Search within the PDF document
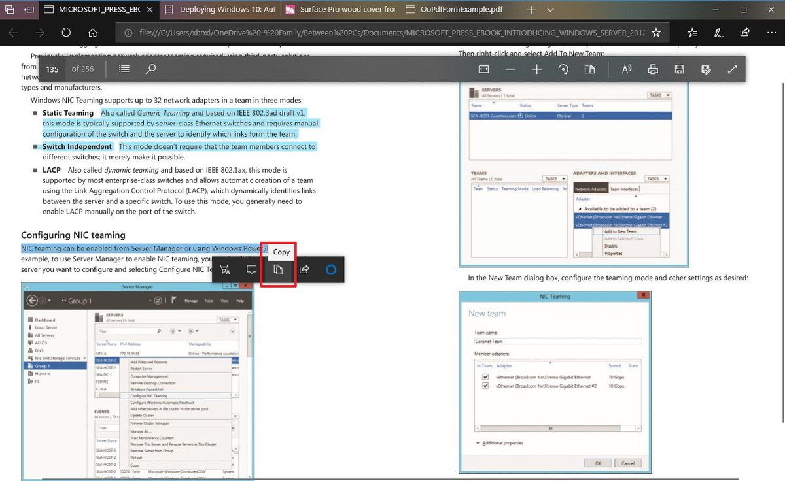 (x=150, y=69)
